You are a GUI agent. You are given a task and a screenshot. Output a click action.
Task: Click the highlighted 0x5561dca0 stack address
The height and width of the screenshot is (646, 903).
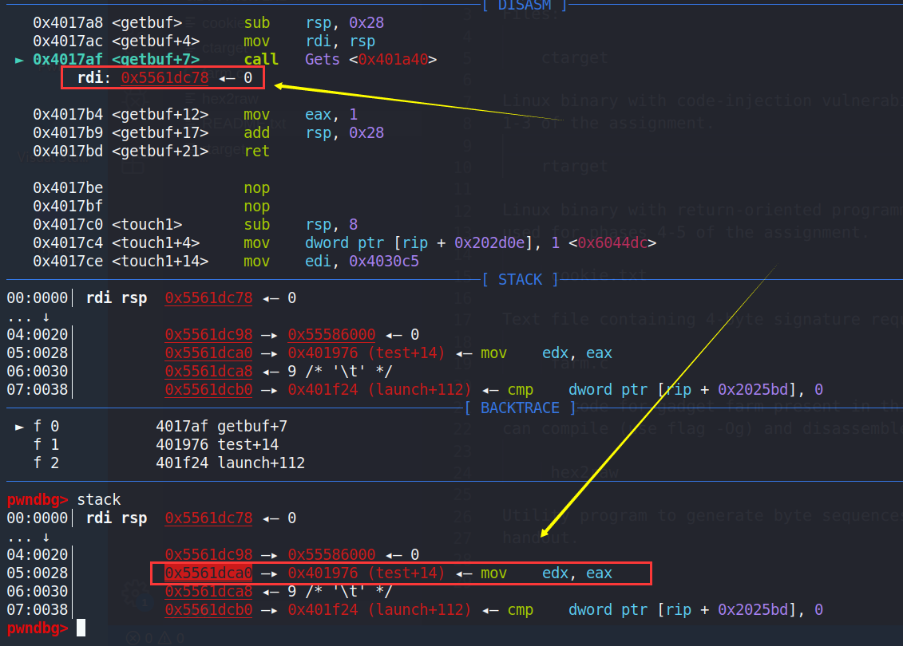(x=208, y=573)
